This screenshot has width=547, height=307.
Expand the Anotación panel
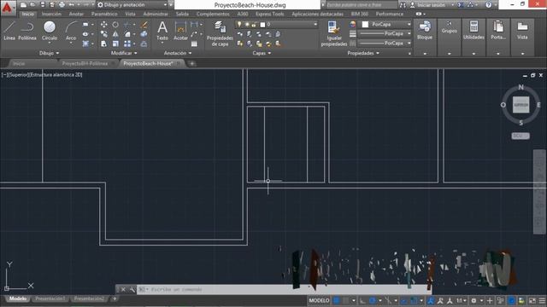tap(178, 53)
